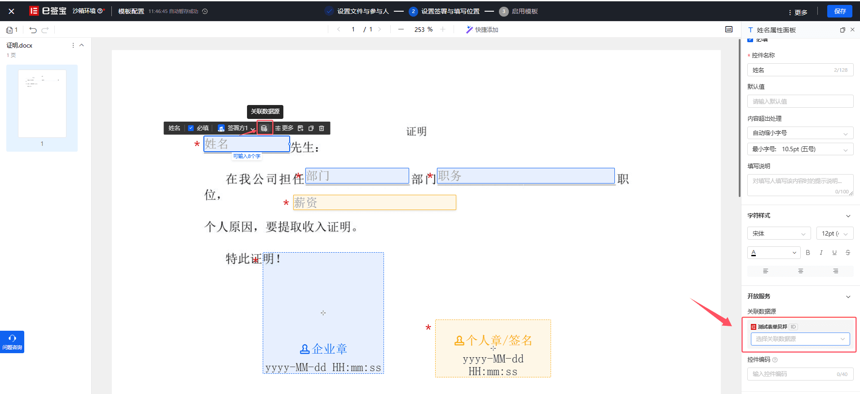
Task: Open the sandbox environment help icon
Action: (100, 11)
